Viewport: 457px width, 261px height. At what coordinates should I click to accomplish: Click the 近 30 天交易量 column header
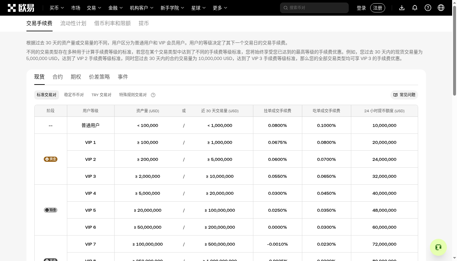click(x=220, y=111)
